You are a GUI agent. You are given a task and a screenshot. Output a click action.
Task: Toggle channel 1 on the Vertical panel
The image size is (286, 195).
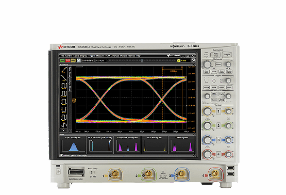click(x=218, y=111)
